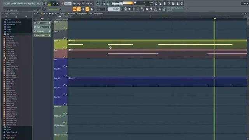Image resolution: width=249 pixels, height=140 pixels.
Task: Toggle pattern/song mode button
Action: tap(49, 4)
